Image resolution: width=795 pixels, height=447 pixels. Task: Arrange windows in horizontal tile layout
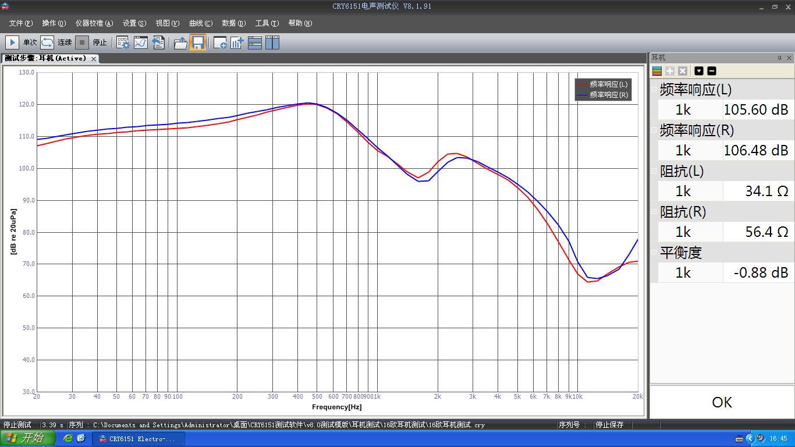tap(255, 42)
